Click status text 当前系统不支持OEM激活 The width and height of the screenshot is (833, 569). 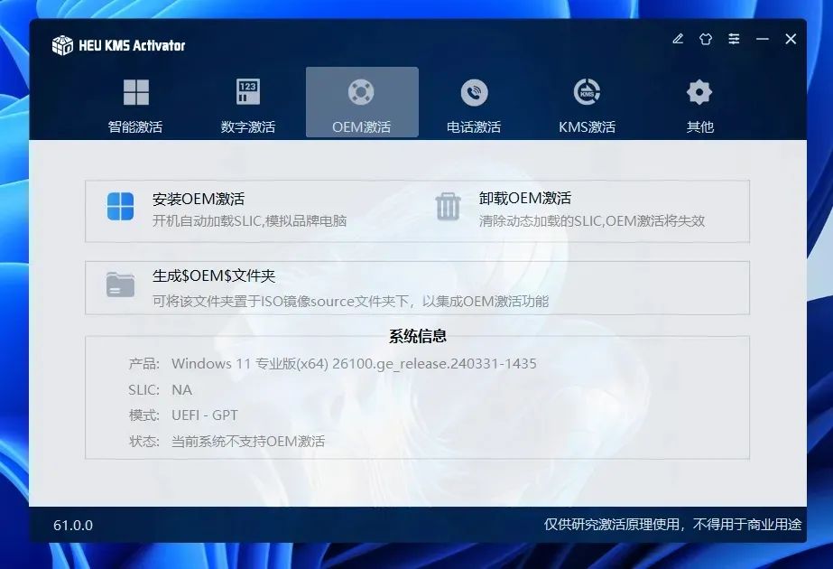(248, 442)
